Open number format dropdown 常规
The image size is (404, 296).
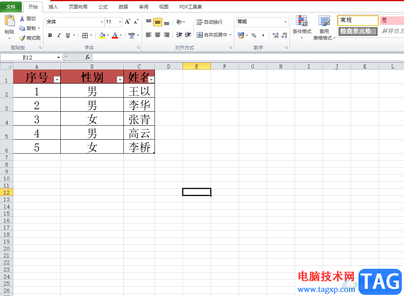[x=285, y=22]
